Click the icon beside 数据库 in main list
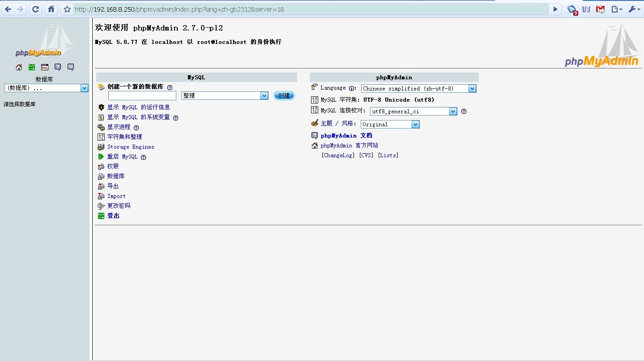Image resolution: width=644 pixels, height=361 pixels. [101, 176]
